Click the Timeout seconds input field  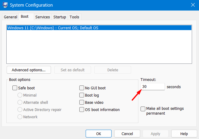pos(153,87)
